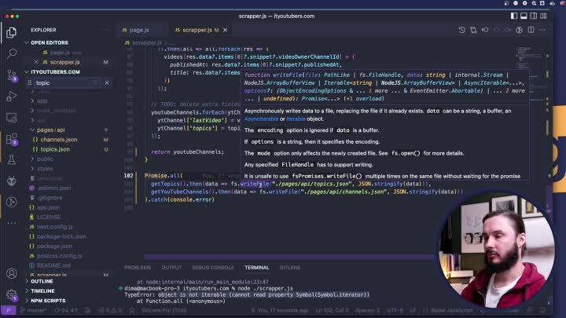Viewport: 566px width, 318px height.
Task: Collapse the pages/api folder
Action: coord(50,130)
